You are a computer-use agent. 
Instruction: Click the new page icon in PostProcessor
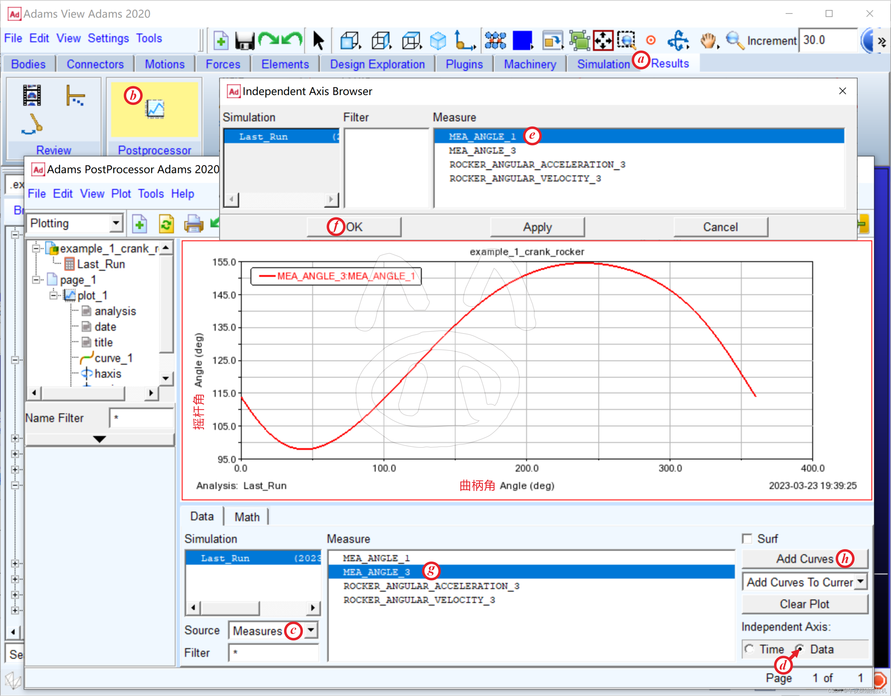140,224
